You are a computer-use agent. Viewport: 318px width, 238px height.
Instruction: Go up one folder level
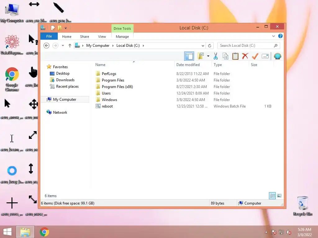point(70,46)
